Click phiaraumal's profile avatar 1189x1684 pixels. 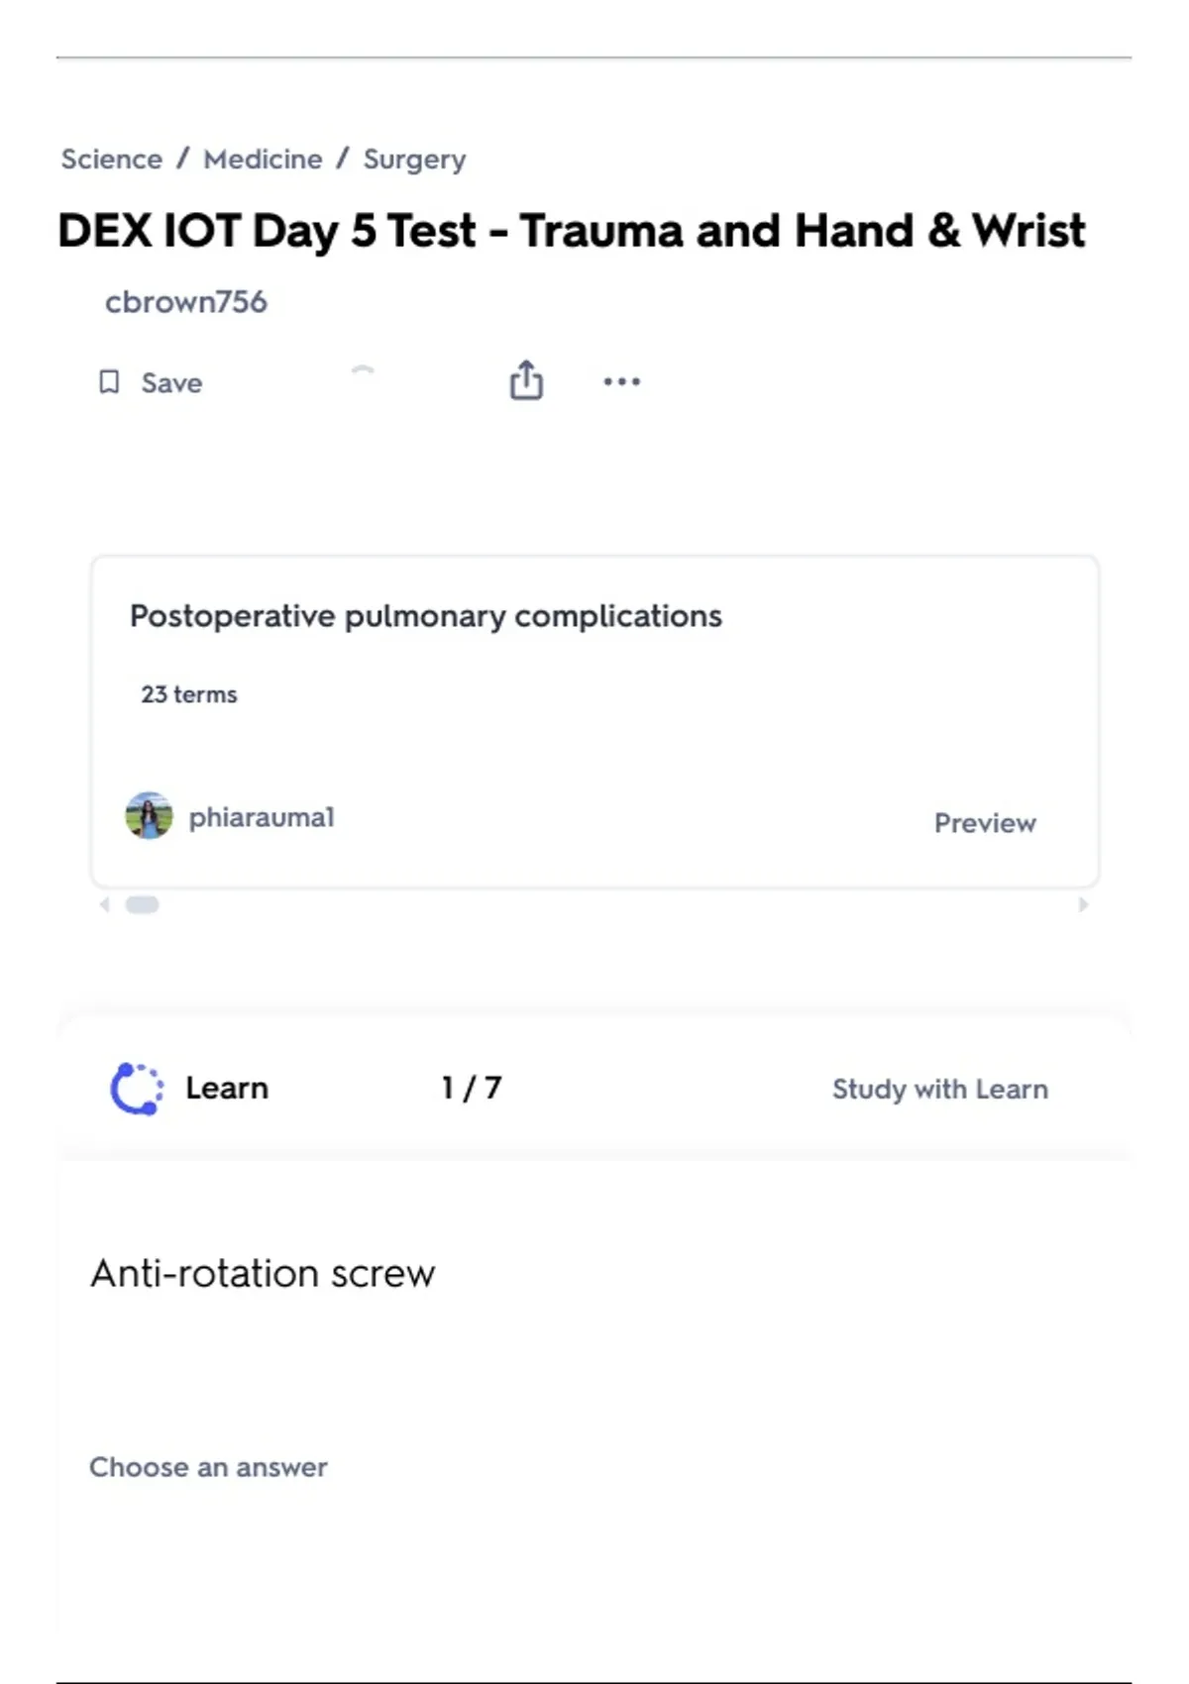point(149,816)
